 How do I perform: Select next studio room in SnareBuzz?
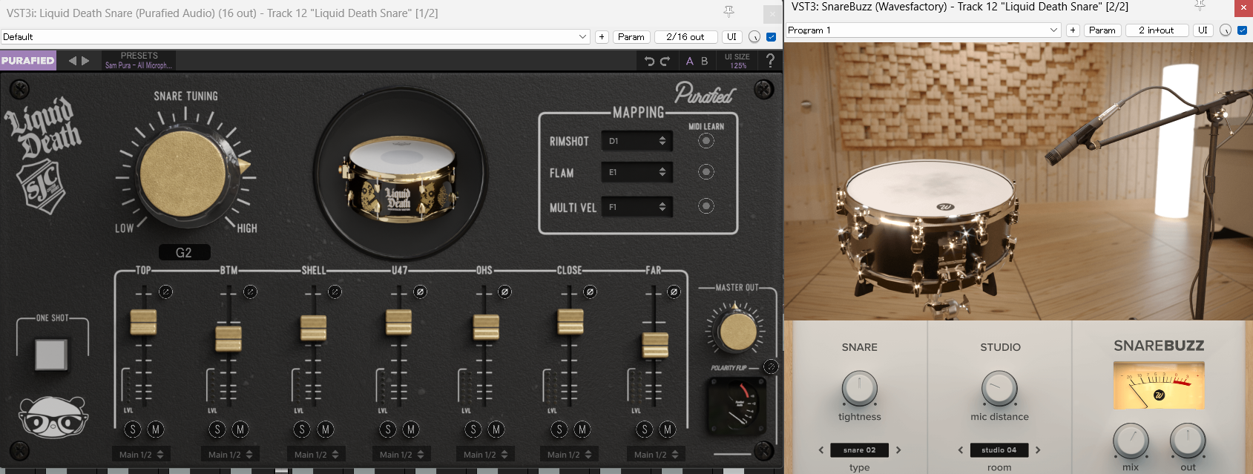[1038, 450]
